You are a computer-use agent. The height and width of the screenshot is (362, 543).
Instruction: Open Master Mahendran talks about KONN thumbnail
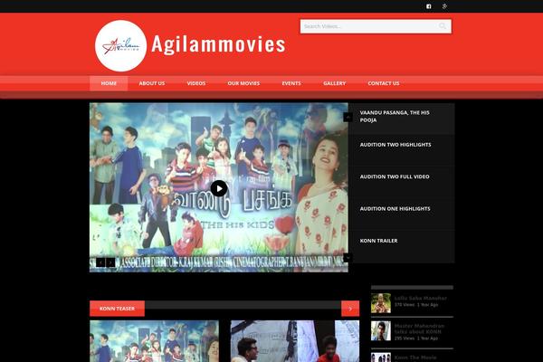click(381, 331)
